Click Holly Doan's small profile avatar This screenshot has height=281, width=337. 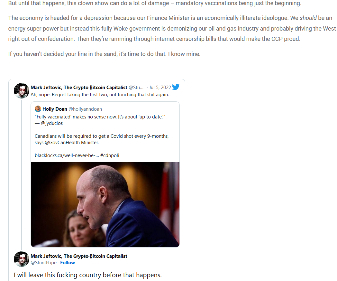click(x=38, y=109)
